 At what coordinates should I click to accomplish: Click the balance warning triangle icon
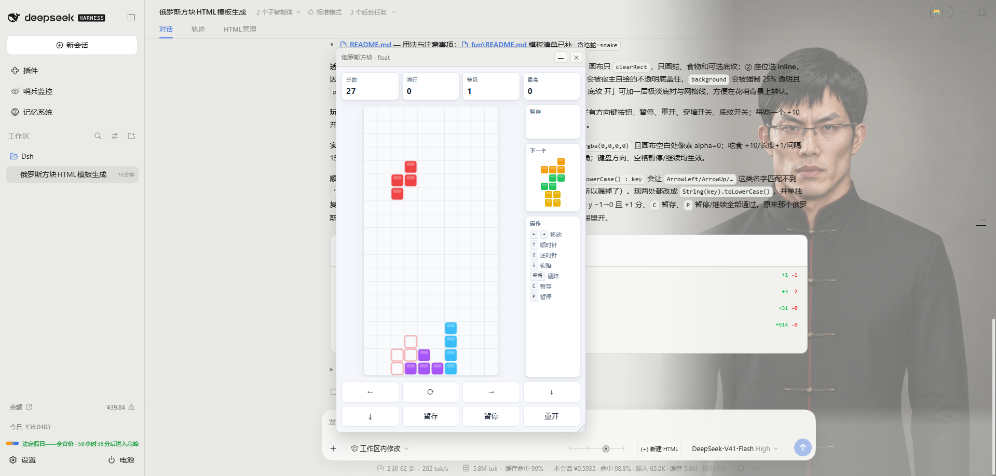tap(131, 407)
